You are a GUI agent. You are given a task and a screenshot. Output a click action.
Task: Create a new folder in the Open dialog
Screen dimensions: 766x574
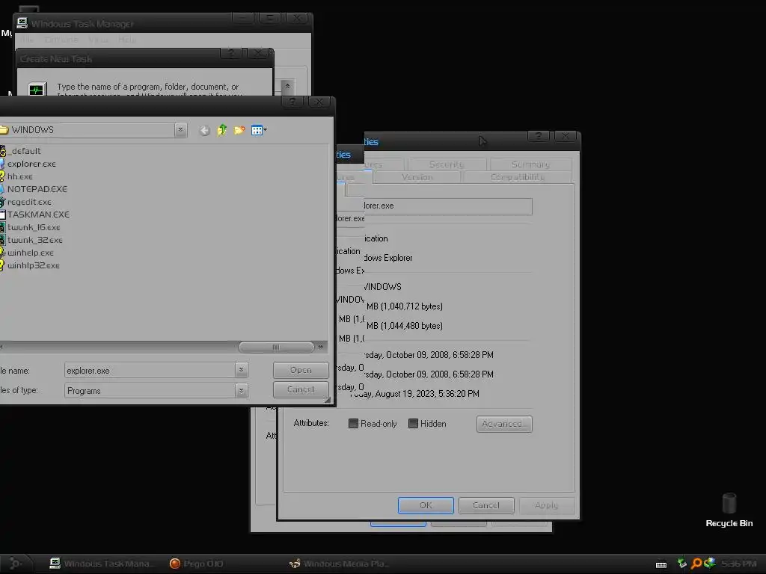click(239, 130)
